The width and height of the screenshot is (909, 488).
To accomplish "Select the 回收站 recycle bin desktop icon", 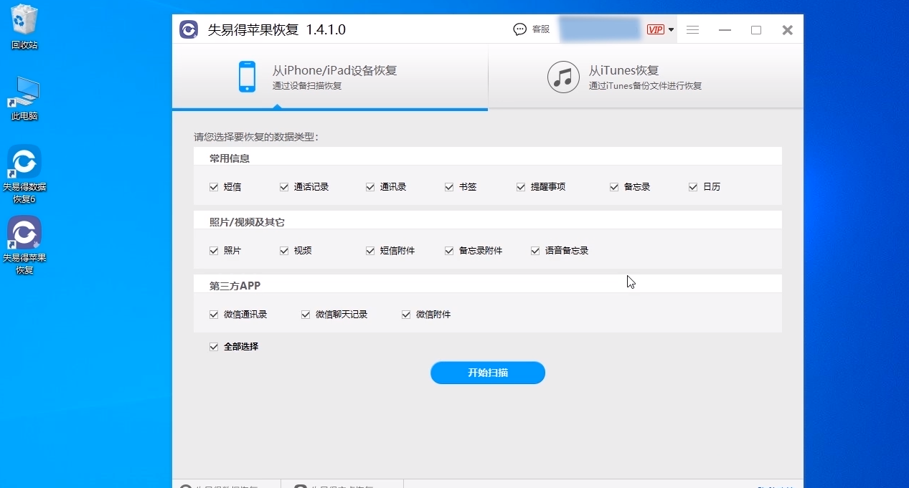I will coord(24,27).
